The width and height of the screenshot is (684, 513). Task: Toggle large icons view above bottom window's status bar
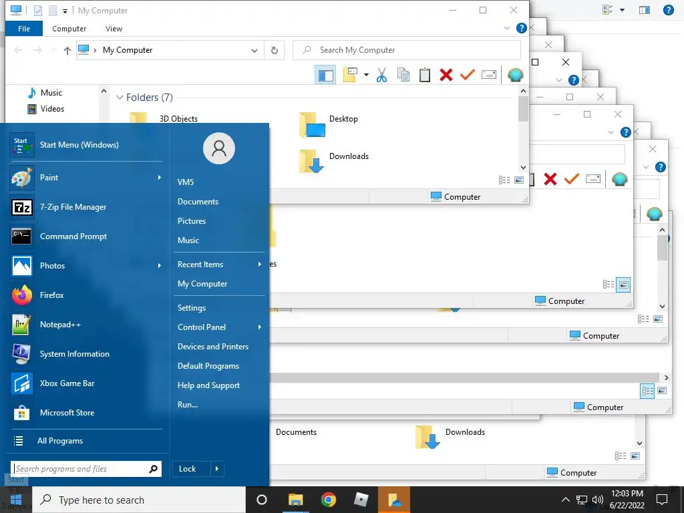point(635,456)
